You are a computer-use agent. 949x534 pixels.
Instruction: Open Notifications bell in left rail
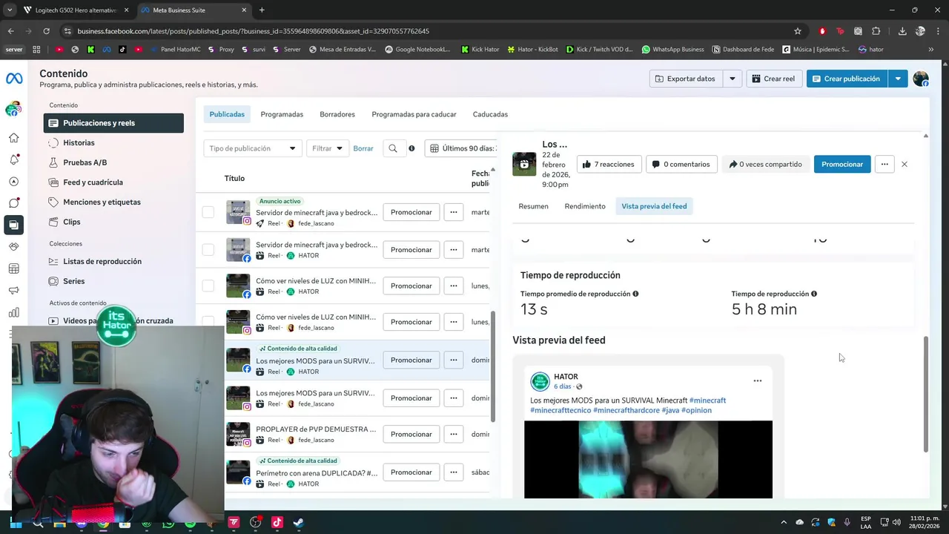pyautogui.click(x=13, y=159)
